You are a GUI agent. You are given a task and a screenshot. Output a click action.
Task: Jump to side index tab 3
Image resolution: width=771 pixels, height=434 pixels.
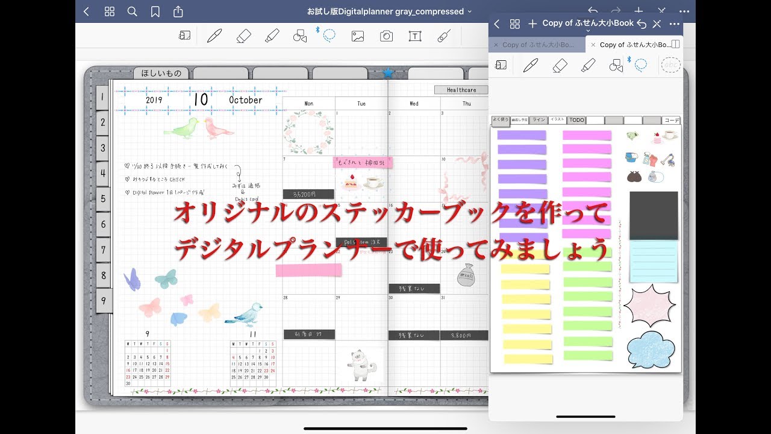[x=102, y=148]
